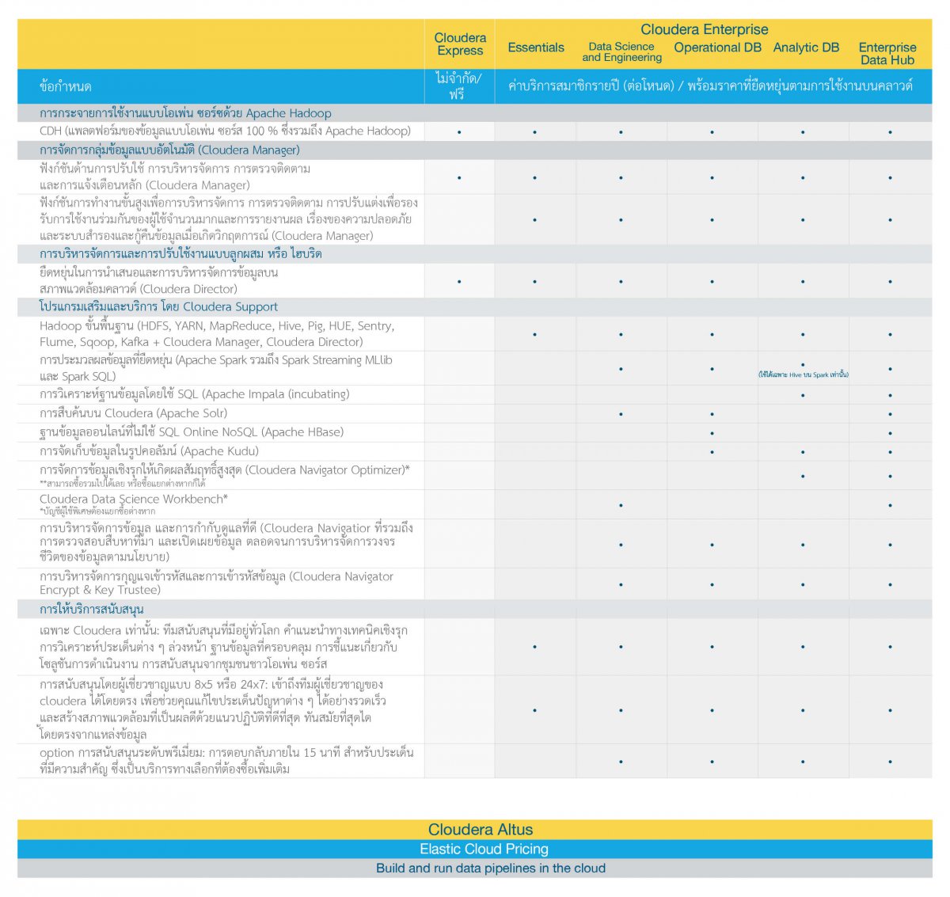Select the Apache HBase dot under Operational DB
The height and width of the screenshot is (897, 950).
coord(712,433)
